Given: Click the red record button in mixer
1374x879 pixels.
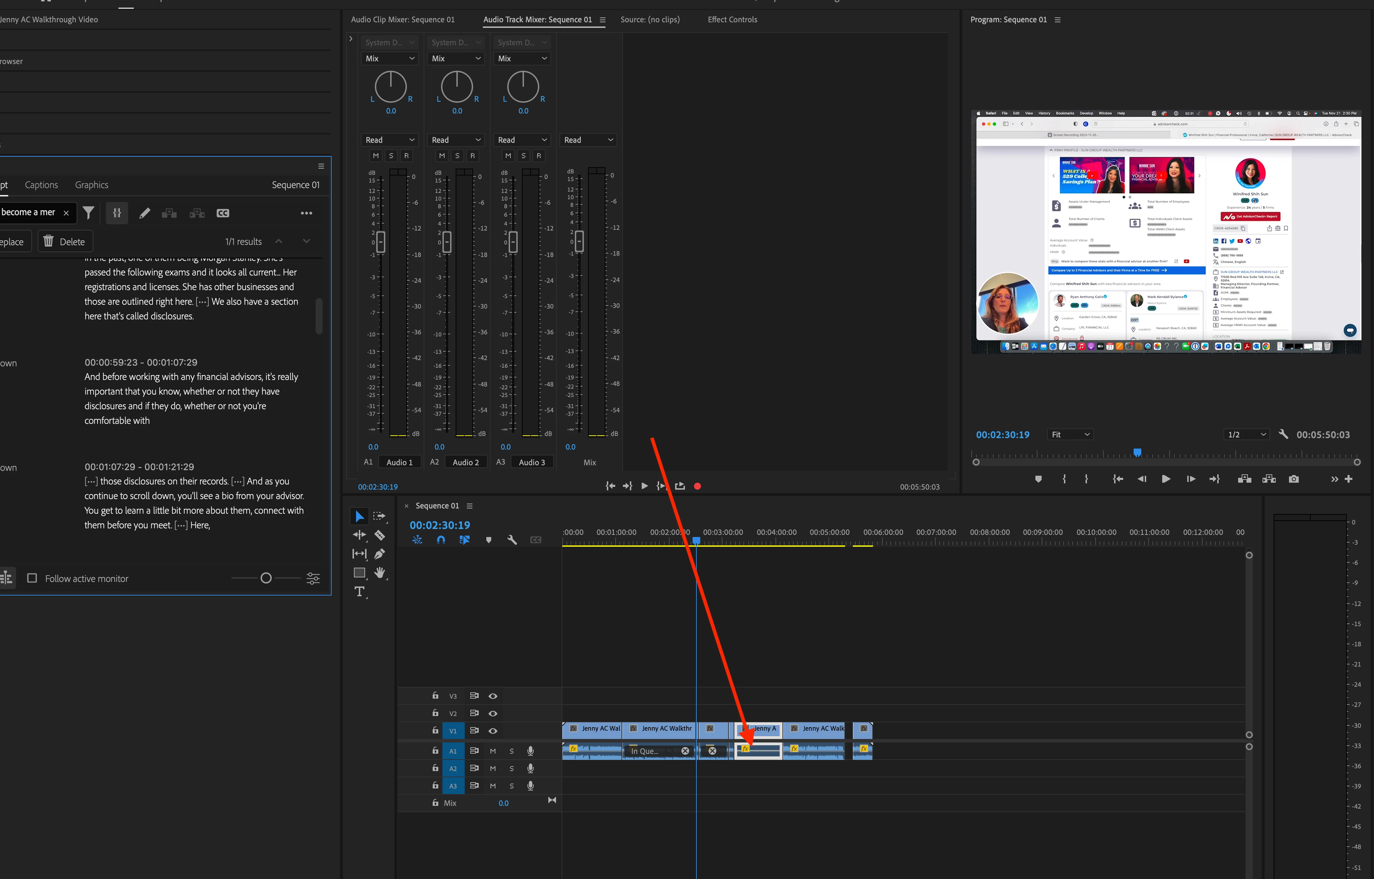Looking at the screenshot, I should click(x=697, y=486).
